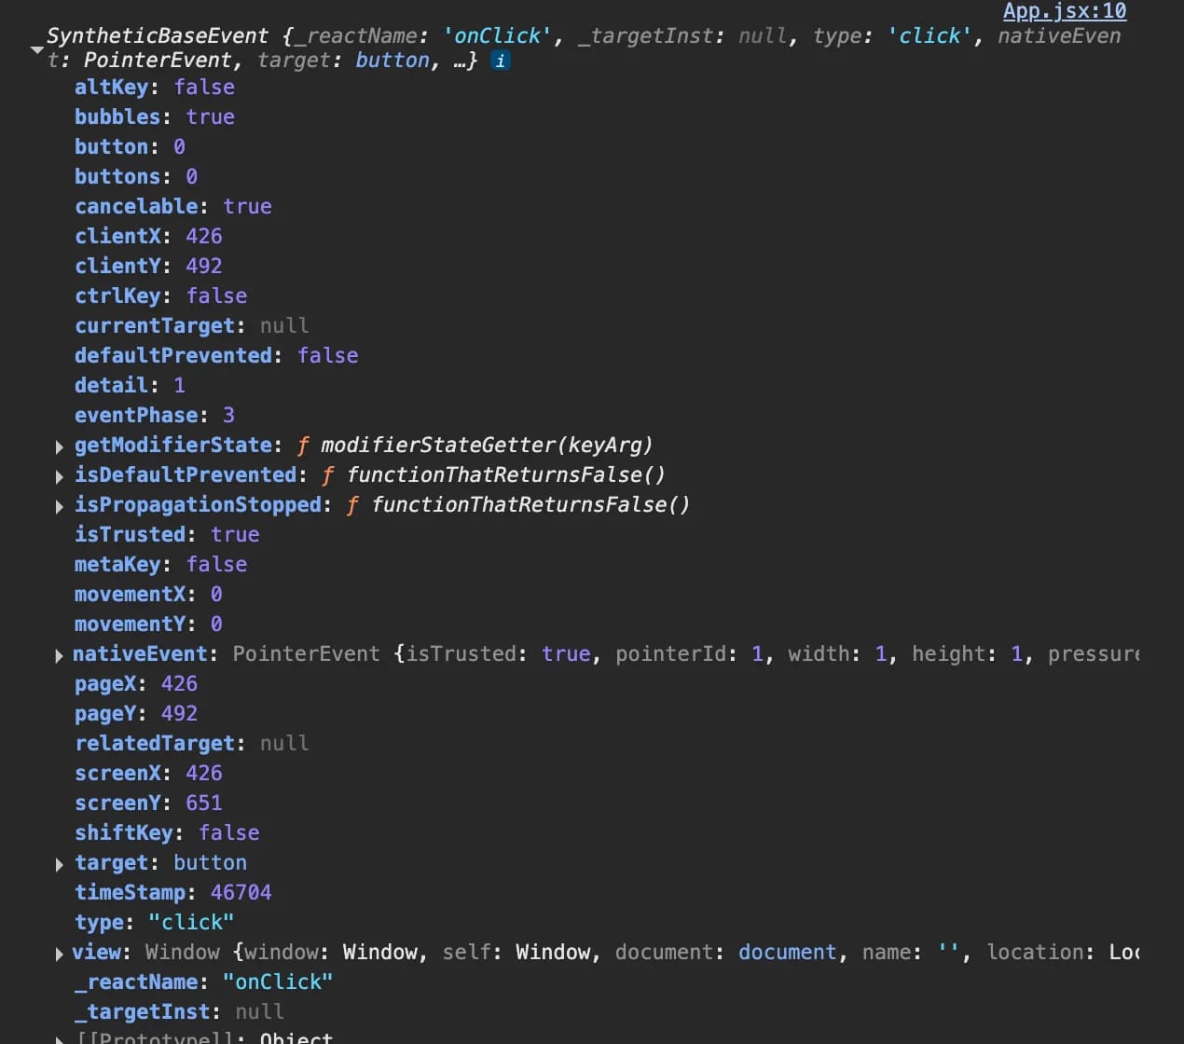Click the timeStamp value 46704
The width and height of the screenshot is (1184, 1044).
[241, 893]
